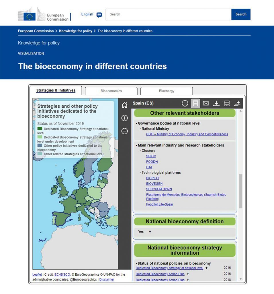Switch to the Bioenergy tab
This screenshot has width=274, height=294.
[167, 91]
